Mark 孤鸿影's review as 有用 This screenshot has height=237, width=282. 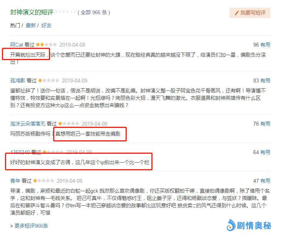pyautogui.click(x=265, y=81)
